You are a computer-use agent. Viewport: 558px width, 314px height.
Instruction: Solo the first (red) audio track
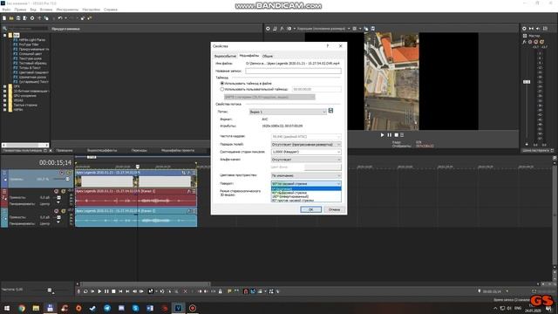pyautogui.click(x=64, y=191)
